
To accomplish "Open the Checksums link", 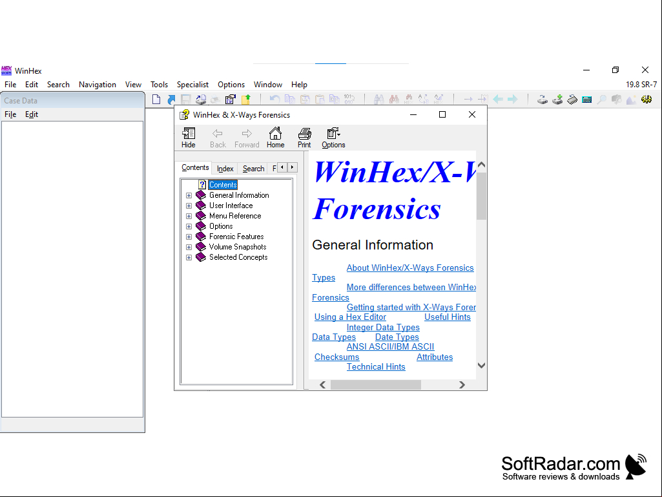I will tap(336, 357).
